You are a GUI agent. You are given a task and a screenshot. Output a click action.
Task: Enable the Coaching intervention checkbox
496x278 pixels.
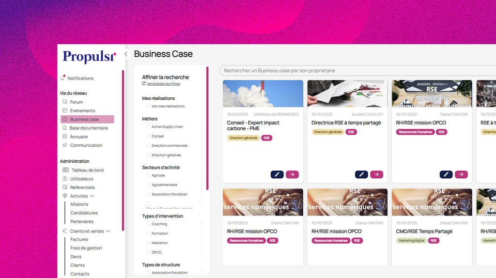[148, 224]
